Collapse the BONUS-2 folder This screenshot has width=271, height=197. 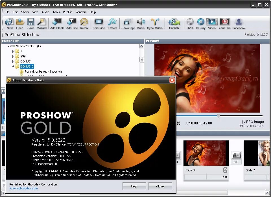(x=13, y=66)
